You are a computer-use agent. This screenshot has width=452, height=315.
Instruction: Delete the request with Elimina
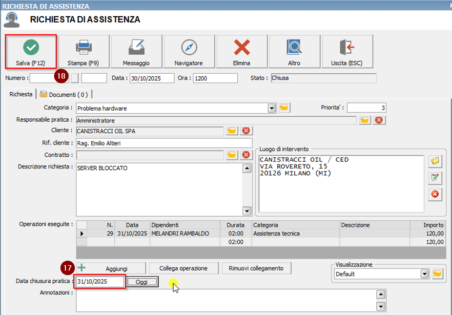pyautogui.click(x=242, y=51)
